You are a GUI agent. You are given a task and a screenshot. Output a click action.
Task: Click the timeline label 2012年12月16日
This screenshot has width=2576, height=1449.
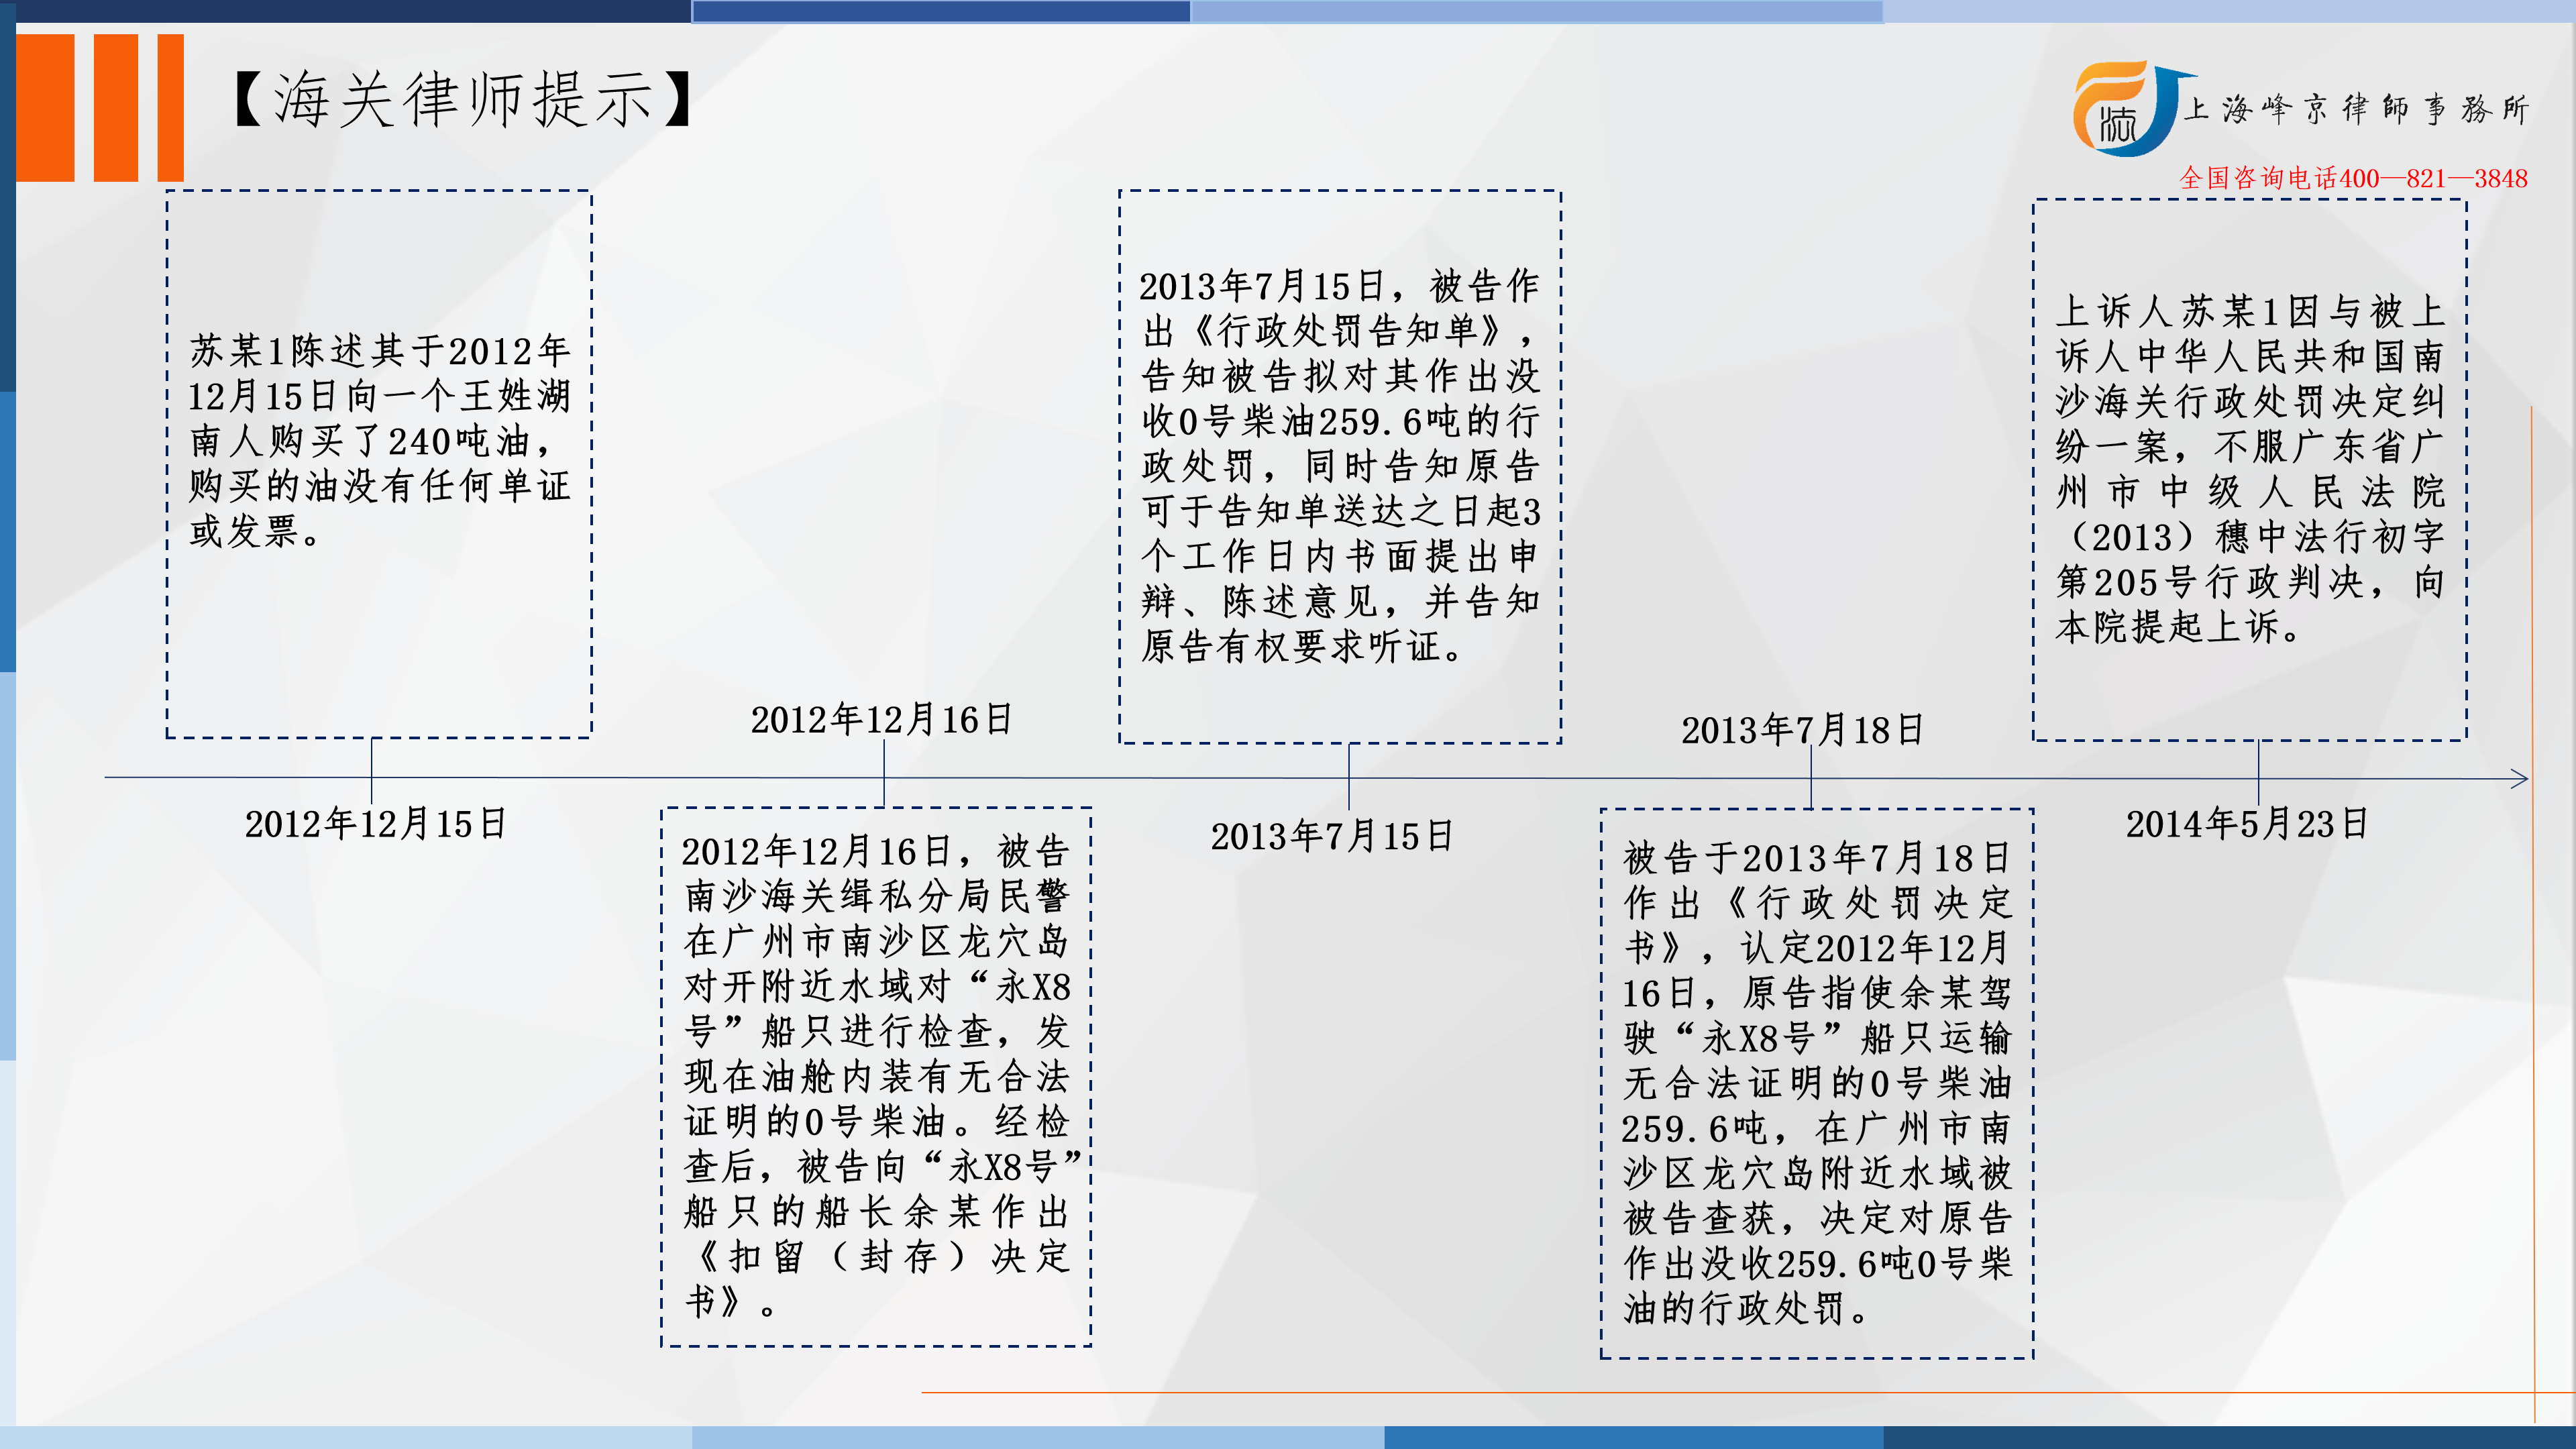click(882, 719)
